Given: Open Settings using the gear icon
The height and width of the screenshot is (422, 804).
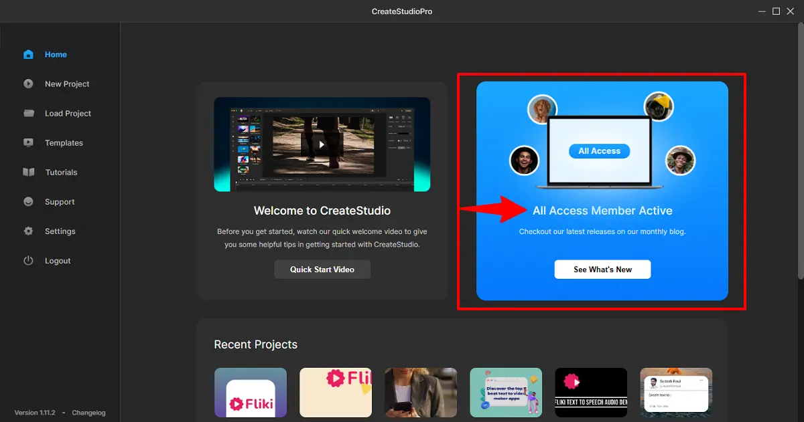Looking at the screenshot, I should 27,231.
